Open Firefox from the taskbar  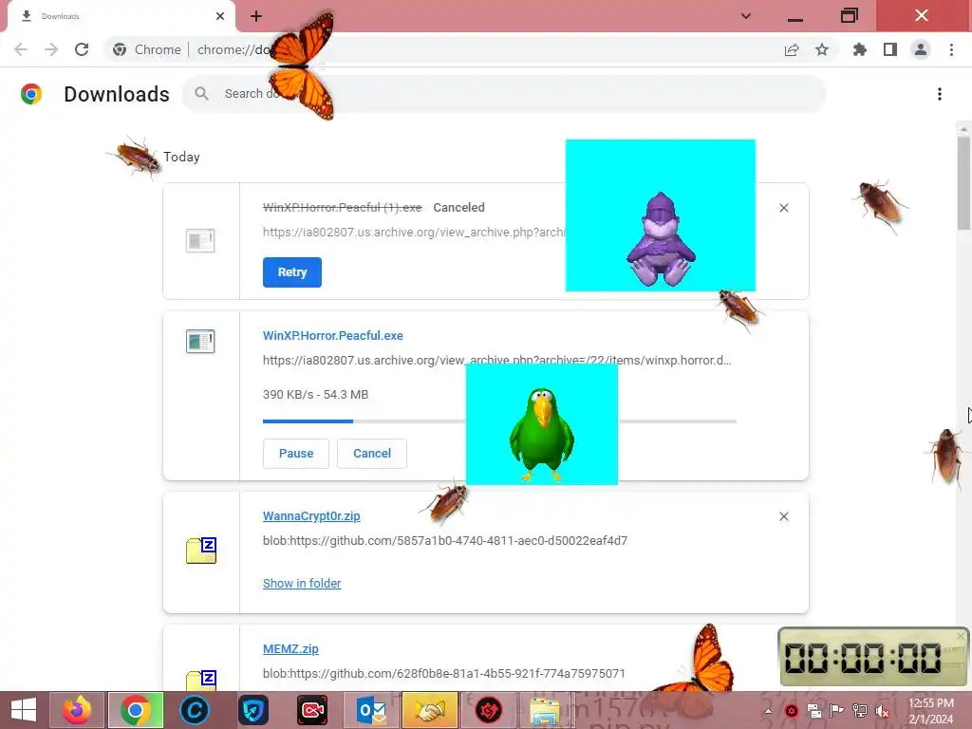[77, 710]
